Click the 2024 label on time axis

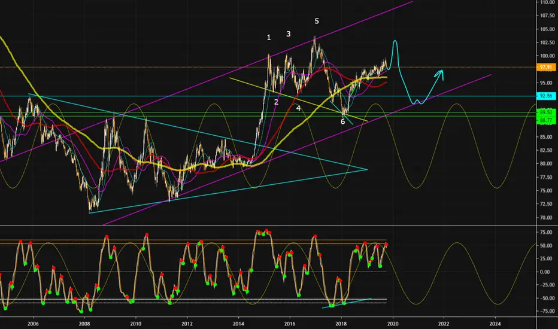[495, 324]
